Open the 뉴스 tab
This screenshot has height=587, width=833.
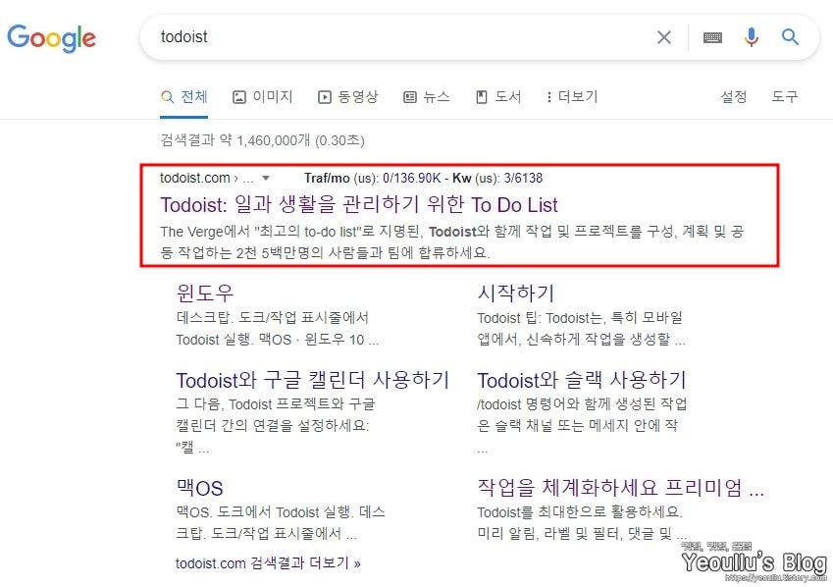(x=427, y=97)
